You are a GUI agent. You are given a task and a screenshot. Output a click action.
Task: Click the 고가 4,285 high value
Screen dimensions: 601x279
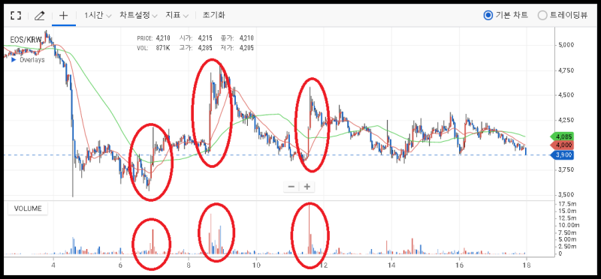205,48
